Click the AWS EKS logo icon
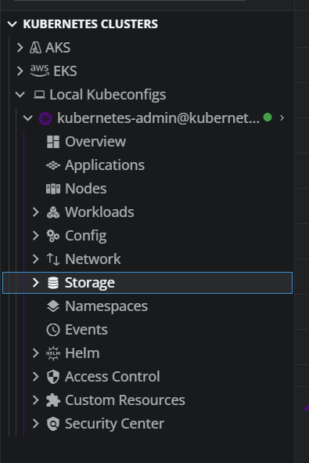This screenshot has width=309, height=463. [x=40, y=71]
